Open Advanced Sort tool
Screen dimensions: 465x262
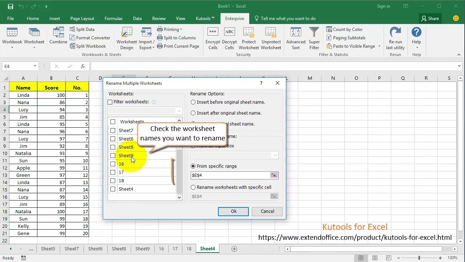click(296, 39)
